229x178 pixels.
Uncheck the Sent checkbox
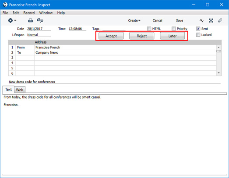(198, 28)
